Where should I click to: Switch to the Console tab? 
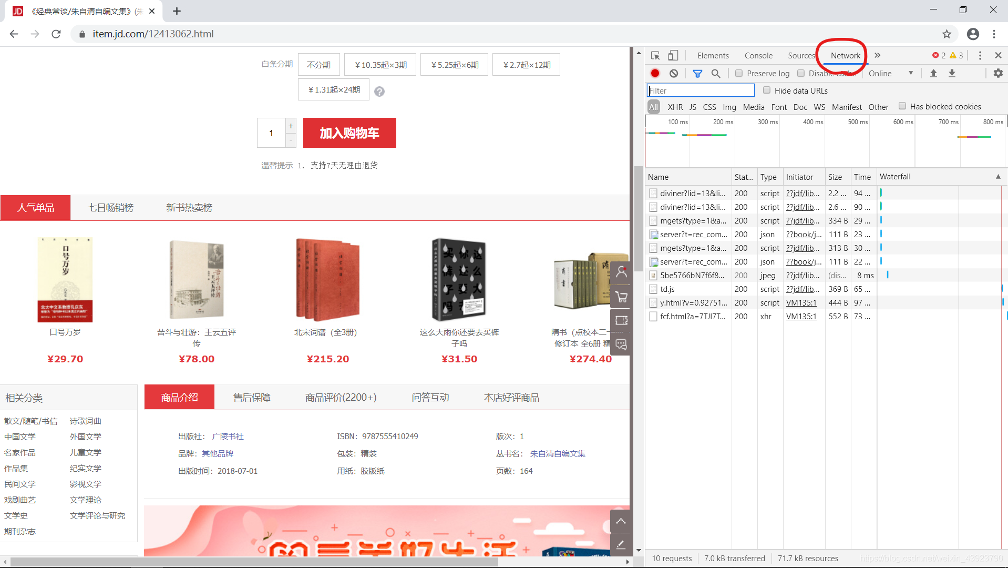(x=758, y=55)
